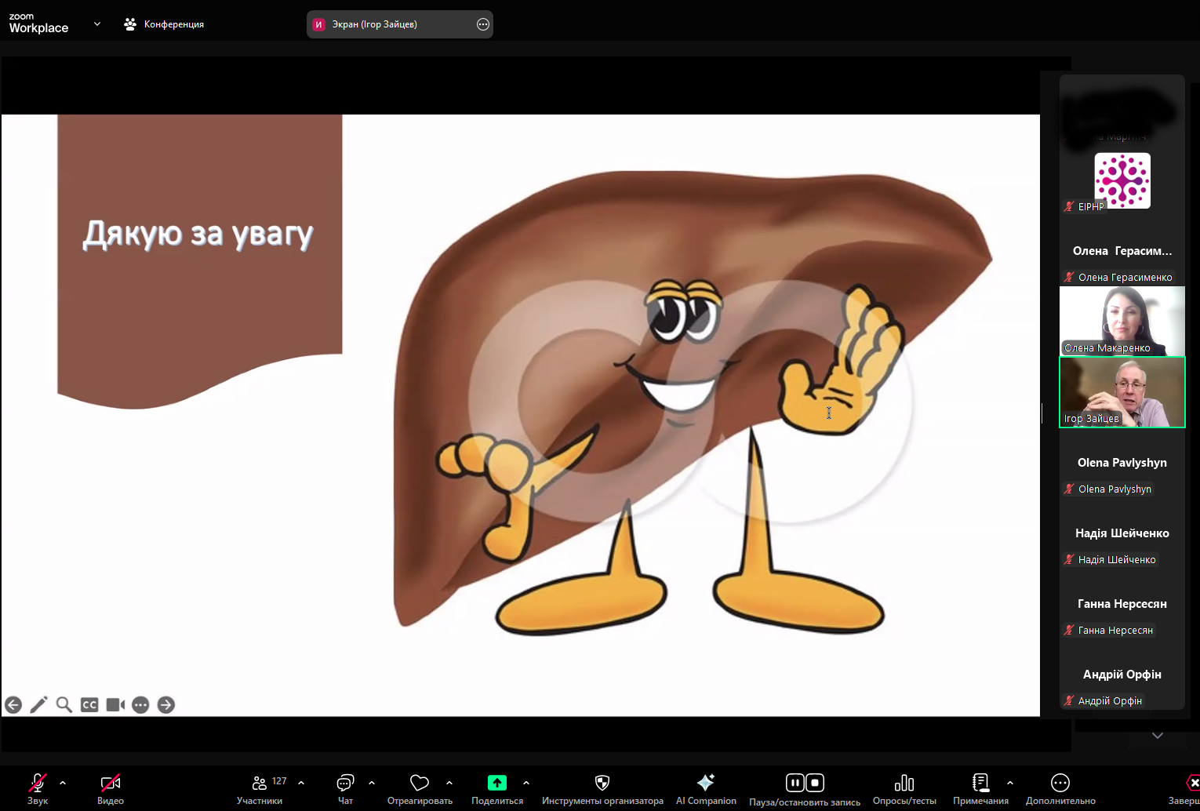The width and height of the screenshot is (1200, 811).
Task: Open Polls/Quizzes panel
Action: 904,788
